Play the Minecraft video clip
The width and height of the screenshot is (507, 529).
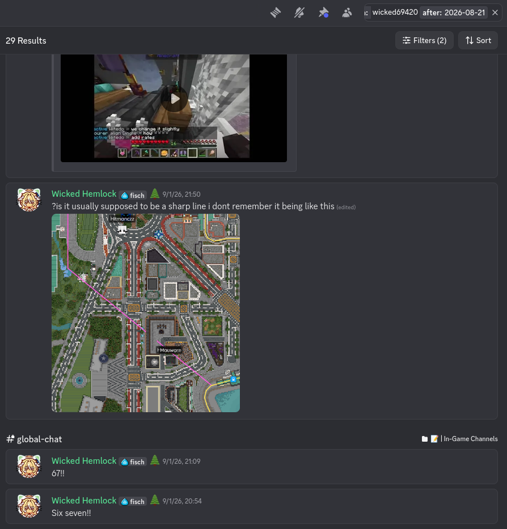[x=174, y=99]
